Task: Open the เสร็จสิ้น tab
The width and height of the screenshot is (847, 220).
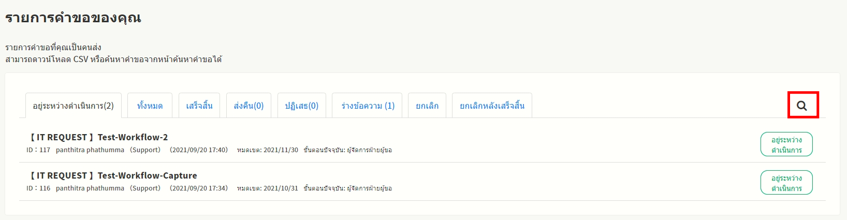Action: pyautogui.click(x=199, y=106)
